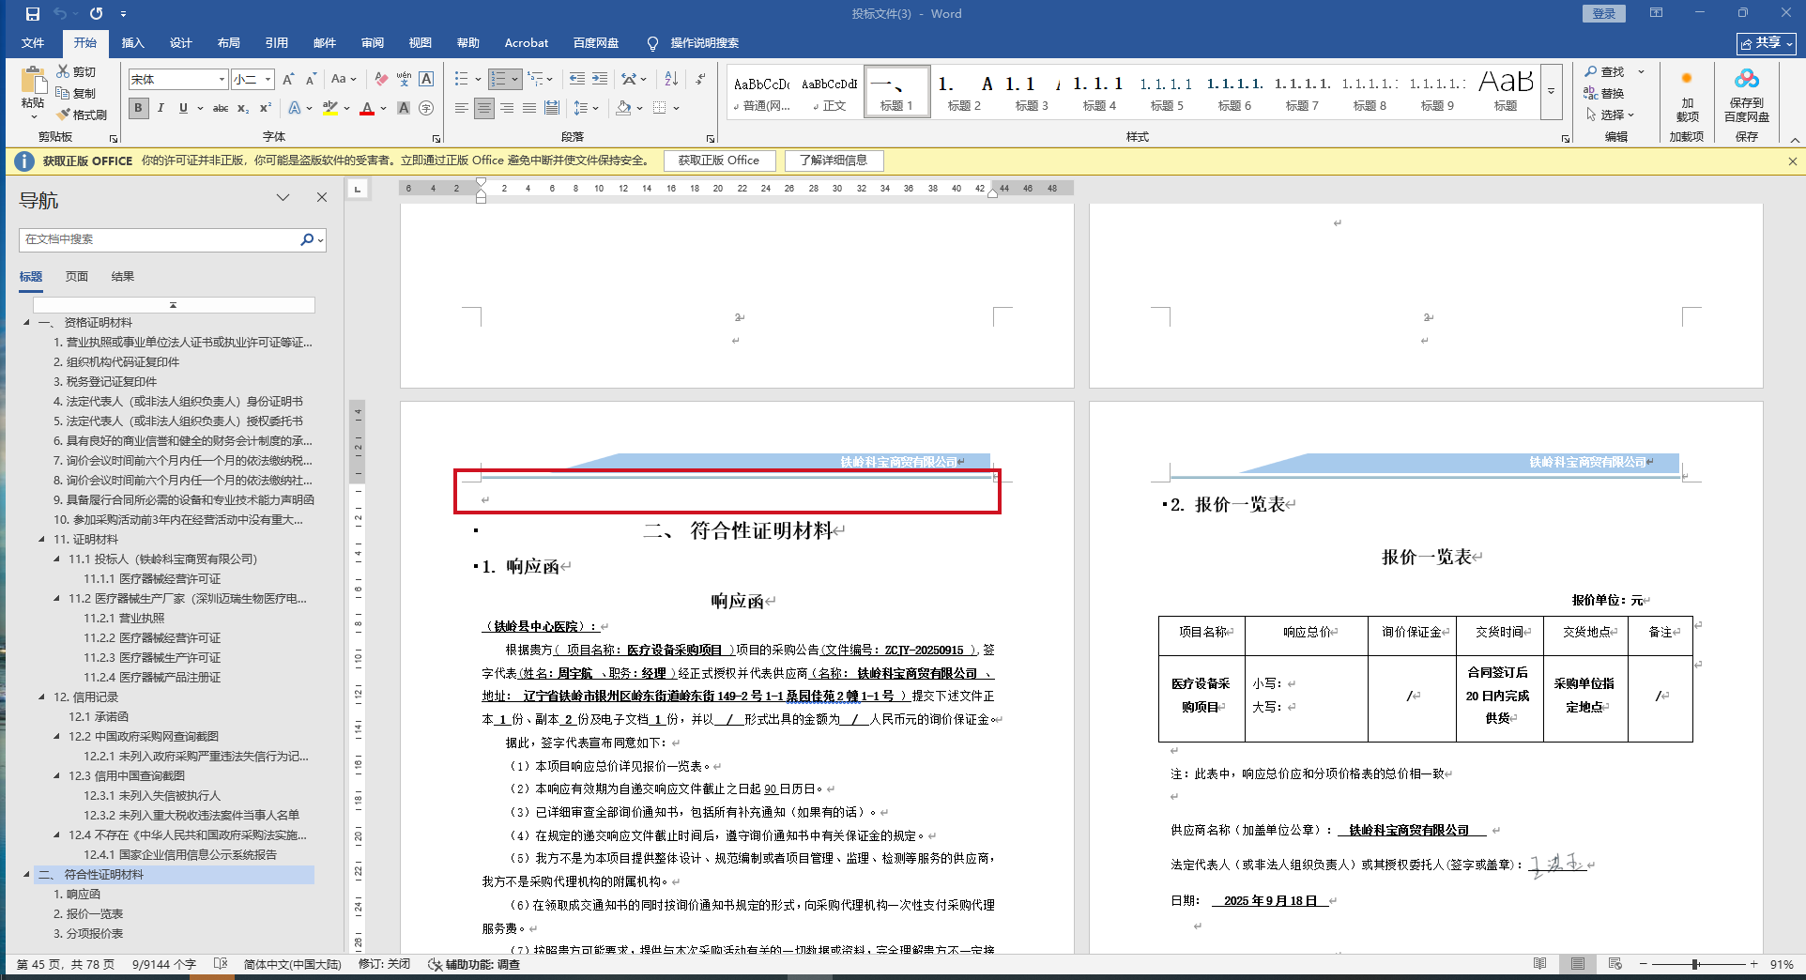Collapse the 二、符合性证明材料 navigation node

pyautogui.click(x=26, y=875)
